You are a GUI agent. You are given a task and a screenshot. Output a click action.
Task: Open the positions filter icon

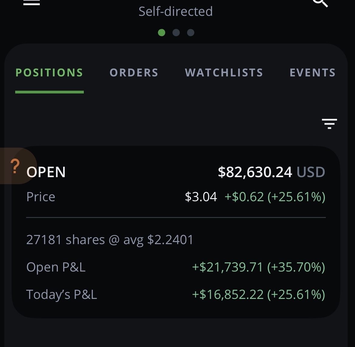[329, 124]
